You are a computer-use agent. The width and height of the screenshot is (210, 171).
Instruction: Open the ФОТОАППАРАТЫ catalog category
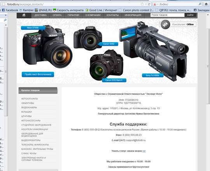pos(30,99)
